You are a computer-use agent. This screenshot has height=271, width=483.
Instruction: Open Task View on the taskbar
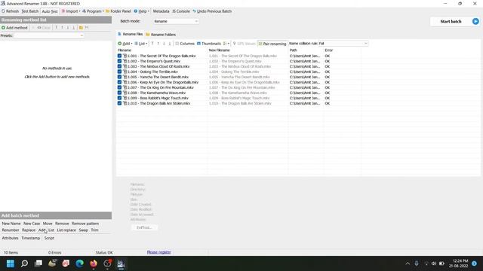pyautogui.click(x=38, y=263)
